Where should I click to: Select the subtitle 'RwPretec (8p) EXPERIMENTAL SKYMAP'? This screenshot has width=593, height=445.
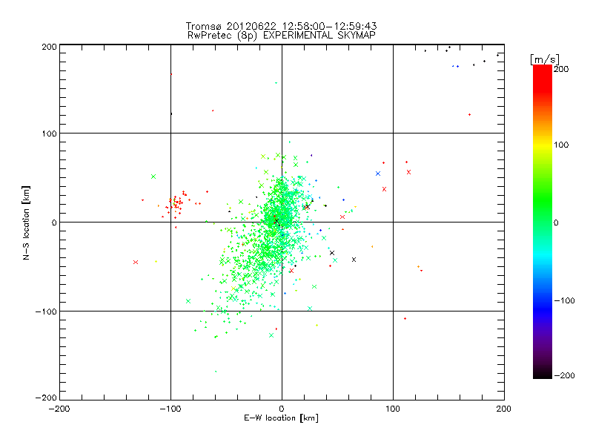[282, 35]
